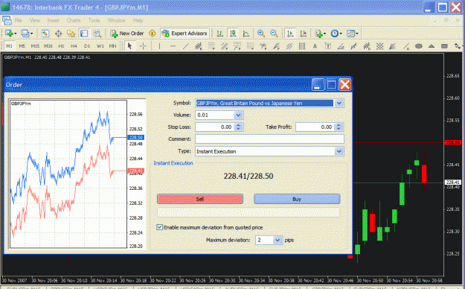This screenshot has width=465, height=289.
Task: Open the Insert menu
Action: [54, 20]
